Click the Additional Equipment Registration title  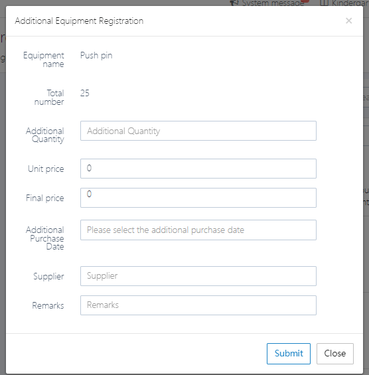(x=79, y=21)
